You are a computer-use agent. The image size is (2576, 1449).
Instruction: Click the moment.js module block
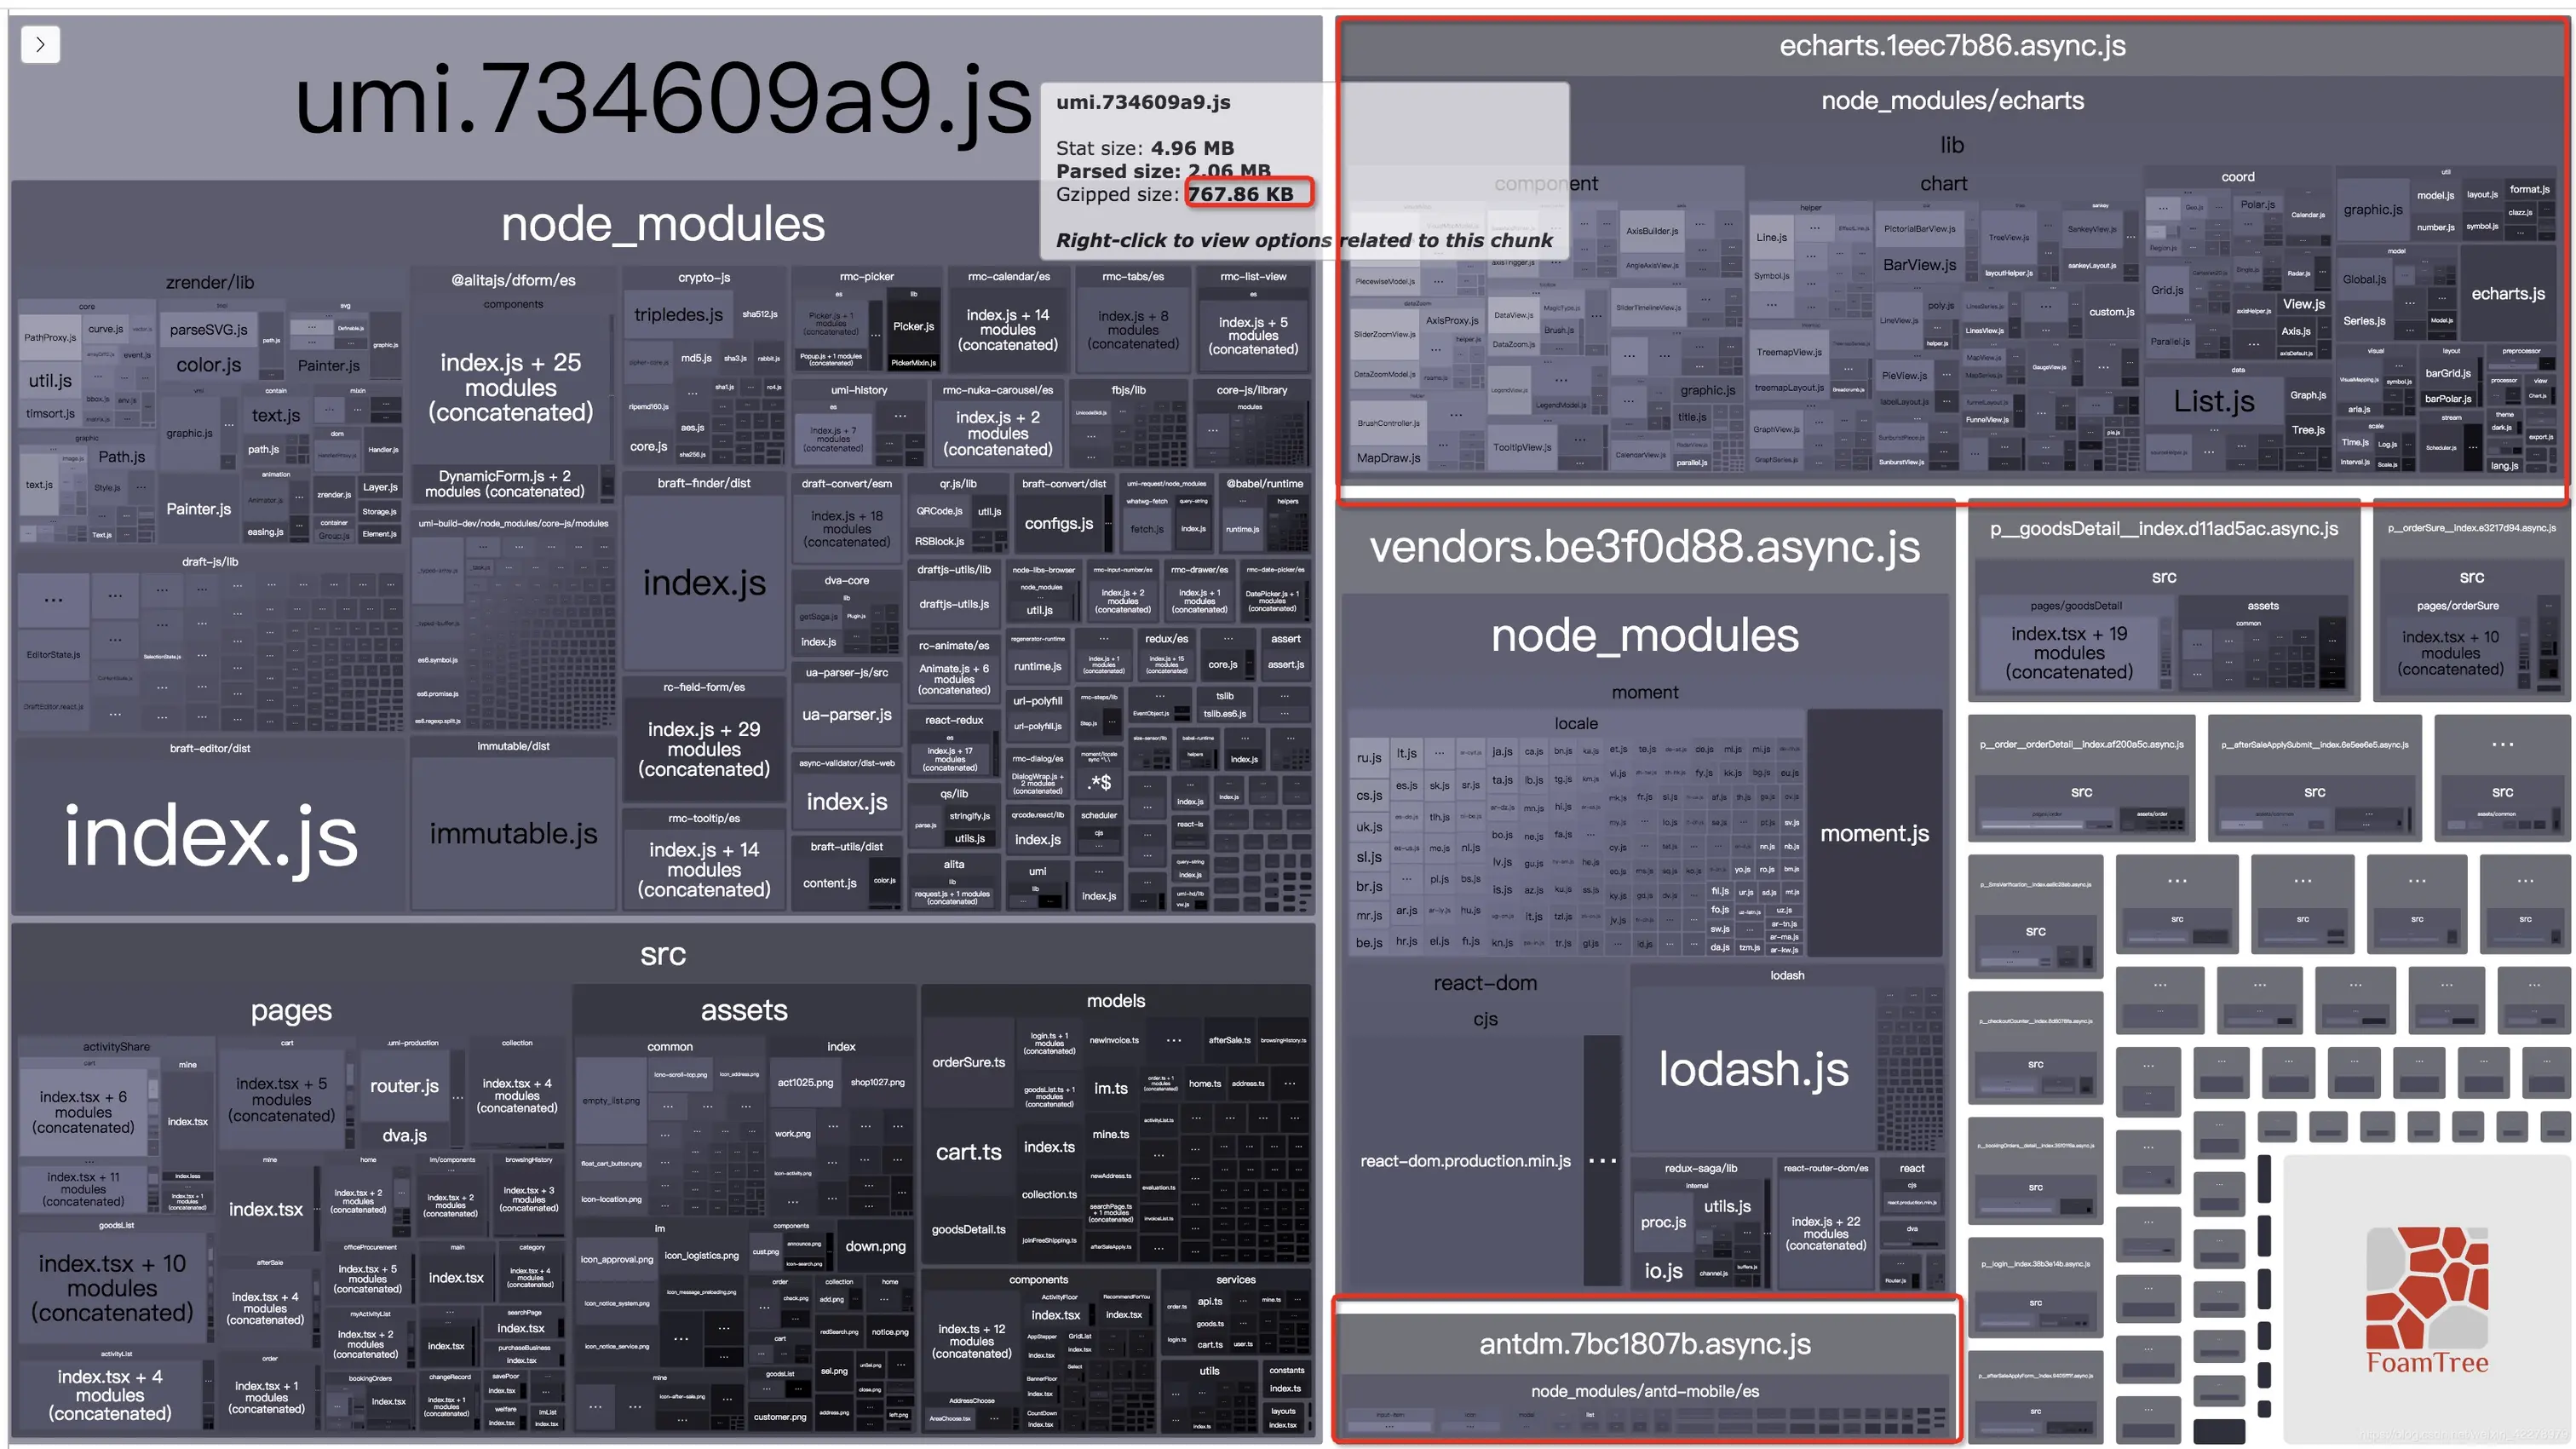(1874, 833)
